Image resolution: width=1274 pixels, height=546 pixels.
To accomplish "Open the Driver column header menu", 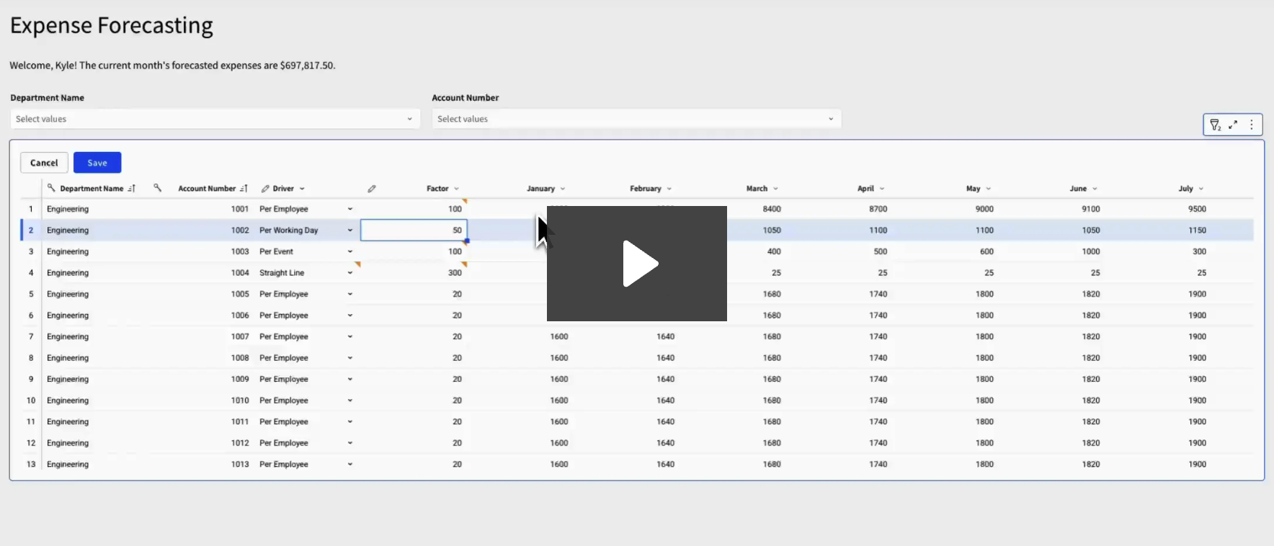I will [302, 189].
